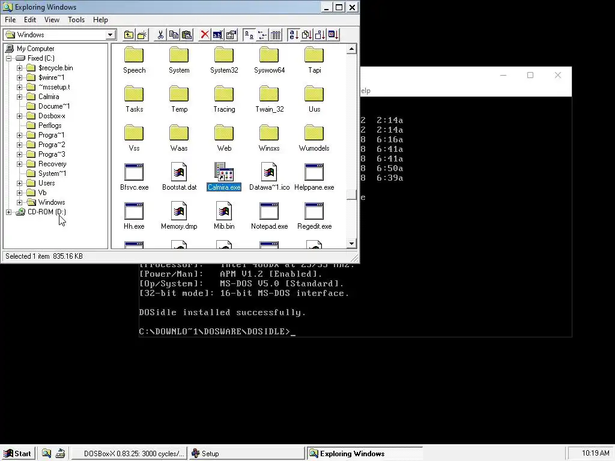The image size is (615, 461).
Task: Go up one folder level in Explorer
Action: coord(129,35)
